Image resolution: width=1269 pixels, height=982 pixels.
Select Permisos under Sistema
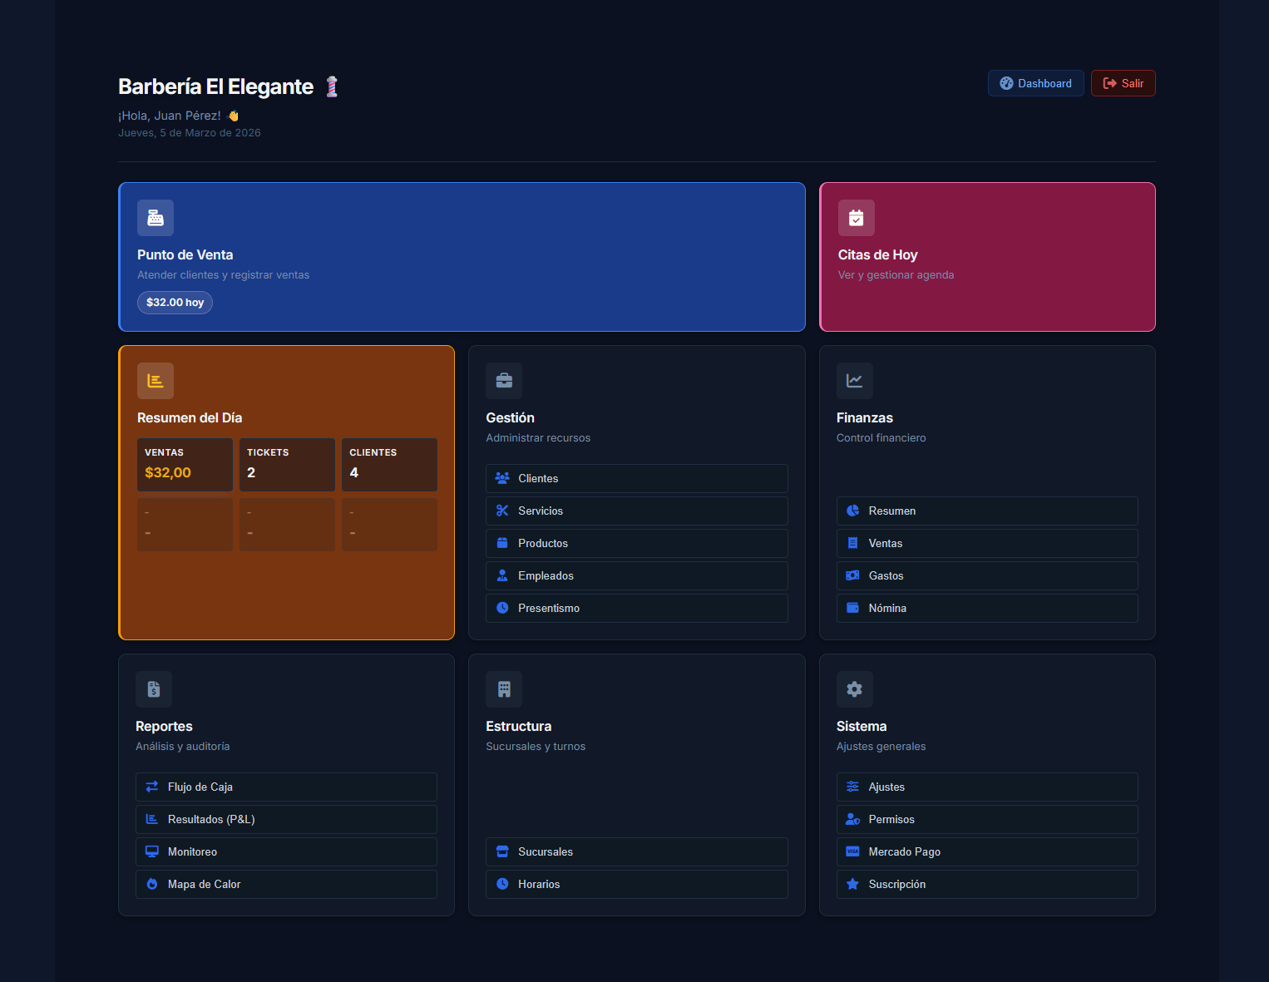pos(987,819)
